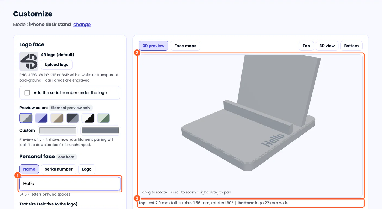The width and height of the screenshot is (382, 209).
Task: Click the Preview colors label
Action: [34, 108]
